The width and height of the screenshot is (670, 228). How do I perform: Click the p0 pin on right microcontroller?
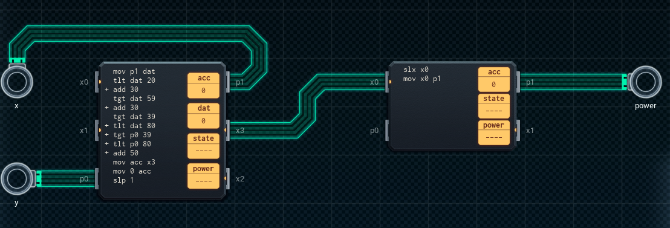[387, 130]
